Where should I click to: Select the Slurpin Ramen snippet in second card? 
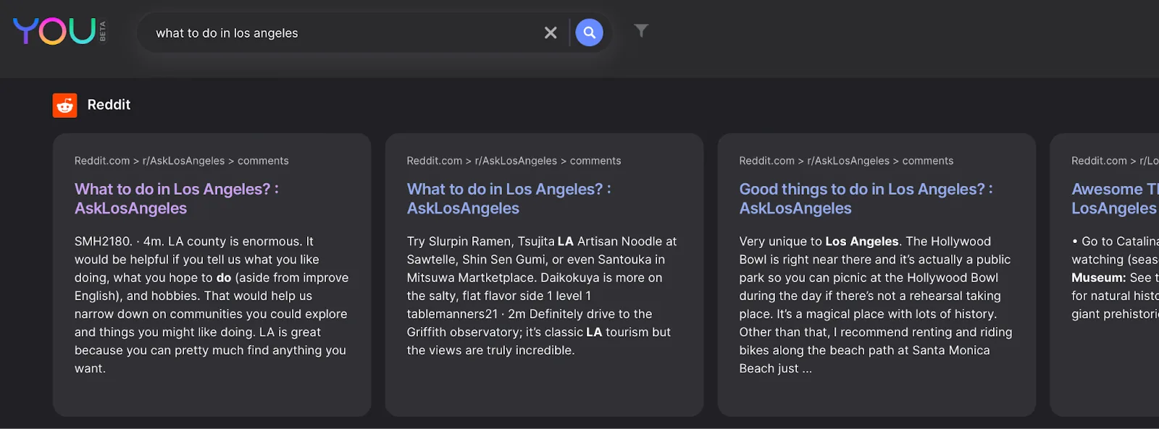[x=542, y=296]
